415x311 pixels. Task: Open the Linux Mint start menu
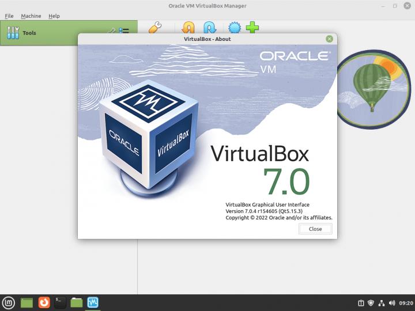pyautogui.click(x=9, y=302)
